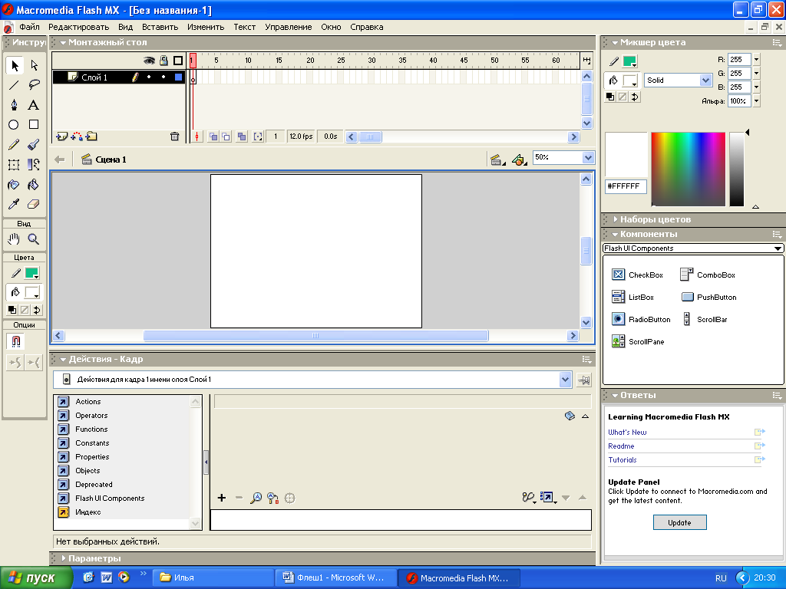This screenshot has height=589, width=786.
Task: Select the Paint Bucket tool
Action: pos(34,184)
